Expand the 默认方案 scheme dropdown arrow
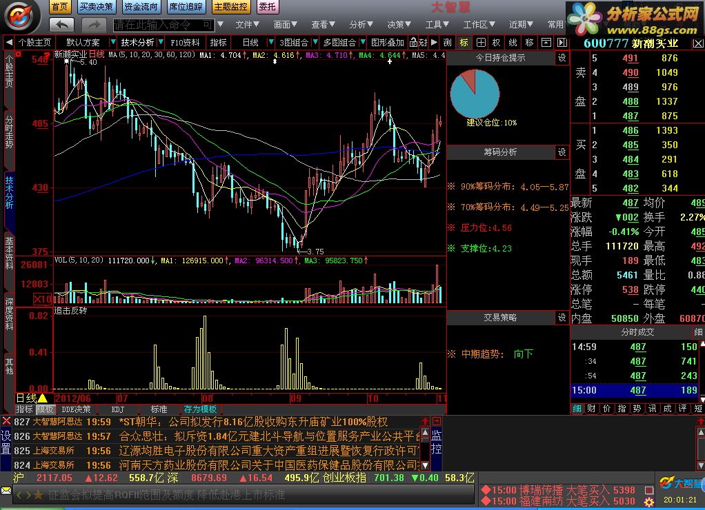Viewport: 705px width, 510px height. [112, 42]
